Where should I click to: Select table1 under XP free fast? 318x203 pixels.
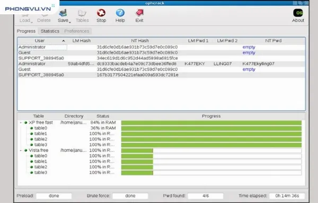click(x=161, y=134)
